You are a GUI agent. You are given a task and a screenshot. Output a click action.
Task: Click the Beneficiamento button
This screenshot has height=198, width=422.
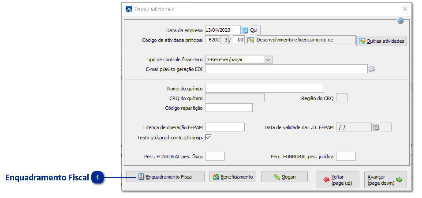click(233, 177)
